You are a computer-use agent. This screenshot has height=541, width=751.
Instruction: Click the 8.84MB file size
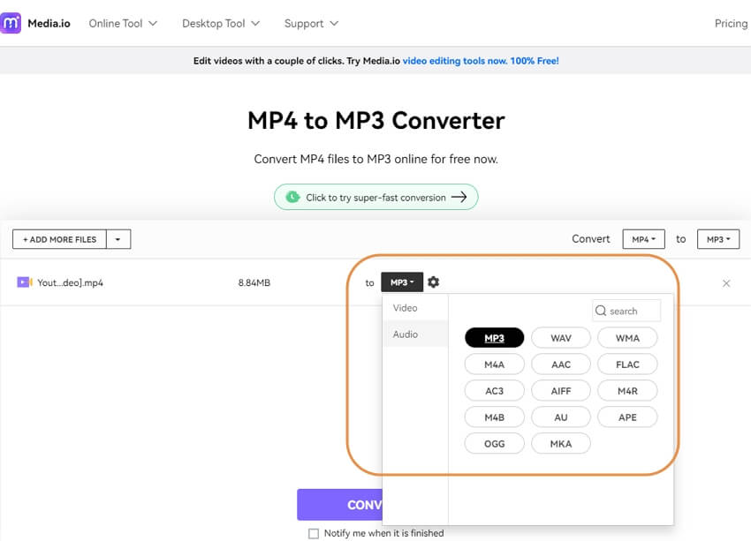(254, 282)
